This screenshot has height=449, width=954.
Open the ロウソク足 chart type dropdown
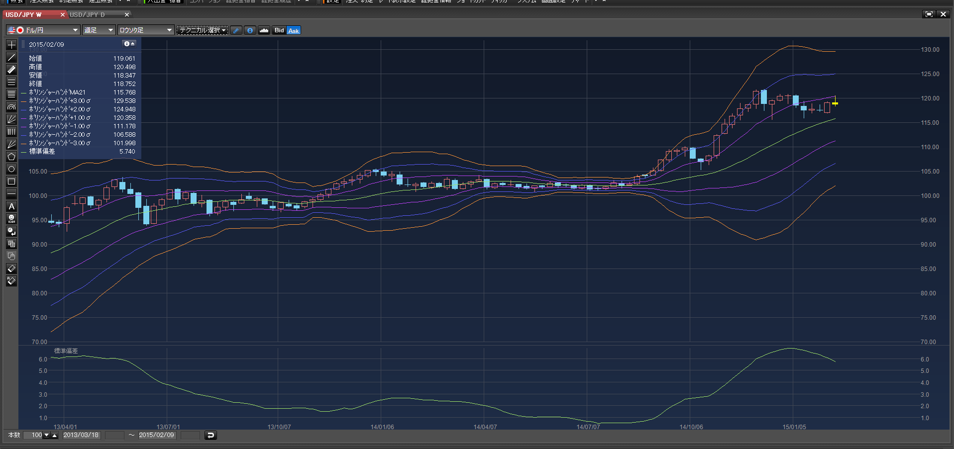(146, 30)
